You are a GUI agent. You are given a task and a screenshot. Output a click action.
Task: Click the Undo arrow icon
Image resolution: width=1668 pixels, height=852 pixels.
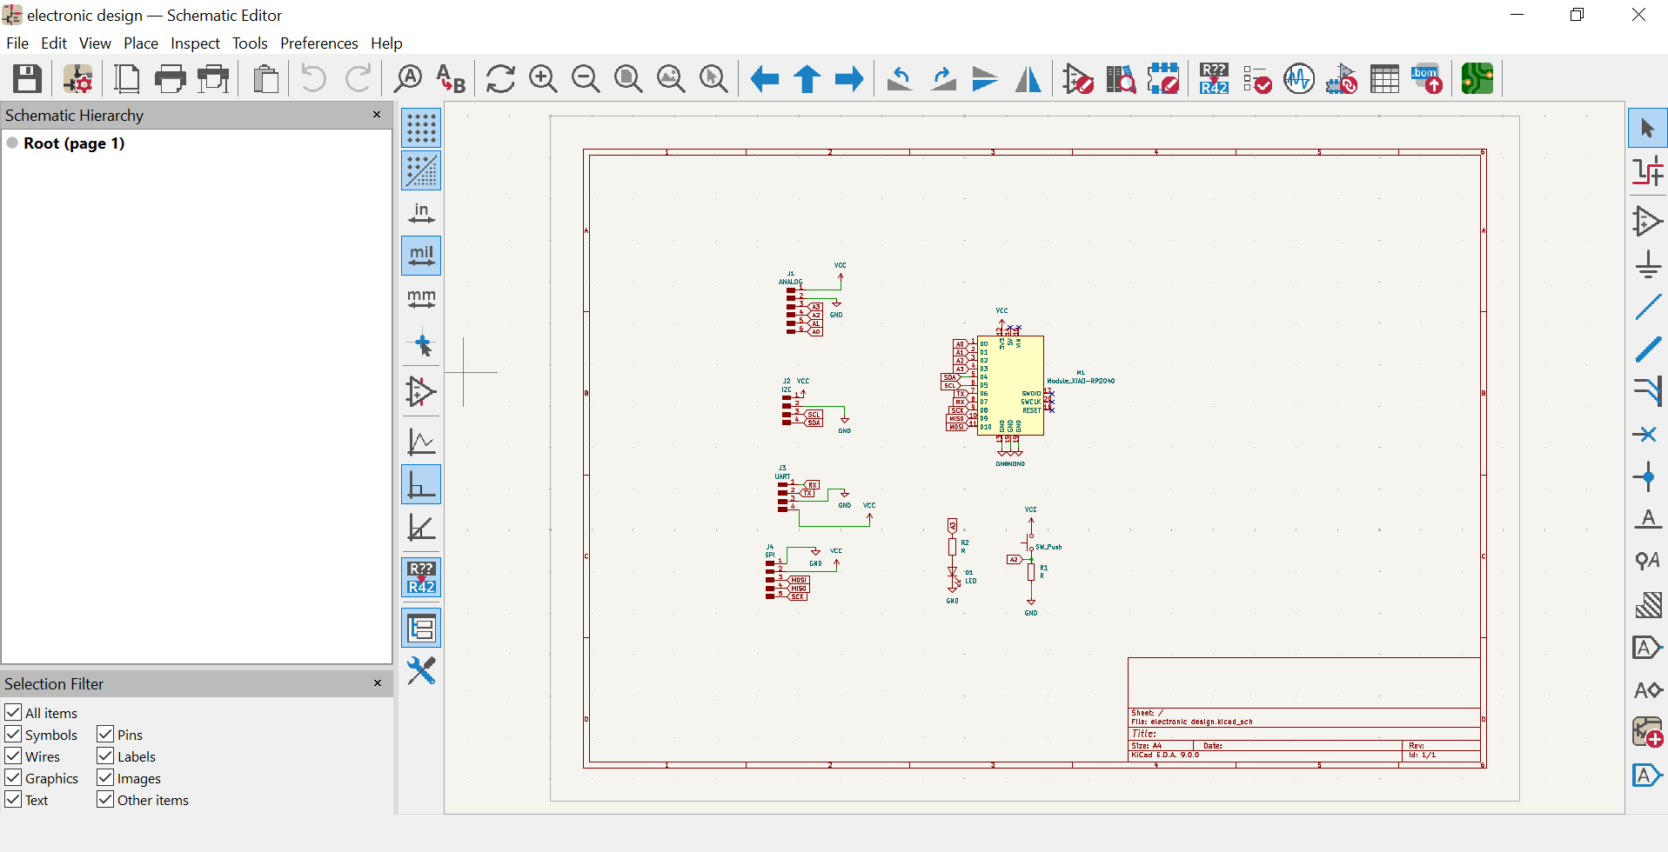pyautogui.click(x=313, y=79)
